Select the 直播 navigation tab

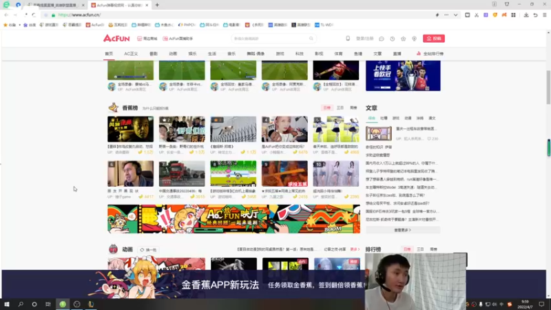(x=397, y=54)
